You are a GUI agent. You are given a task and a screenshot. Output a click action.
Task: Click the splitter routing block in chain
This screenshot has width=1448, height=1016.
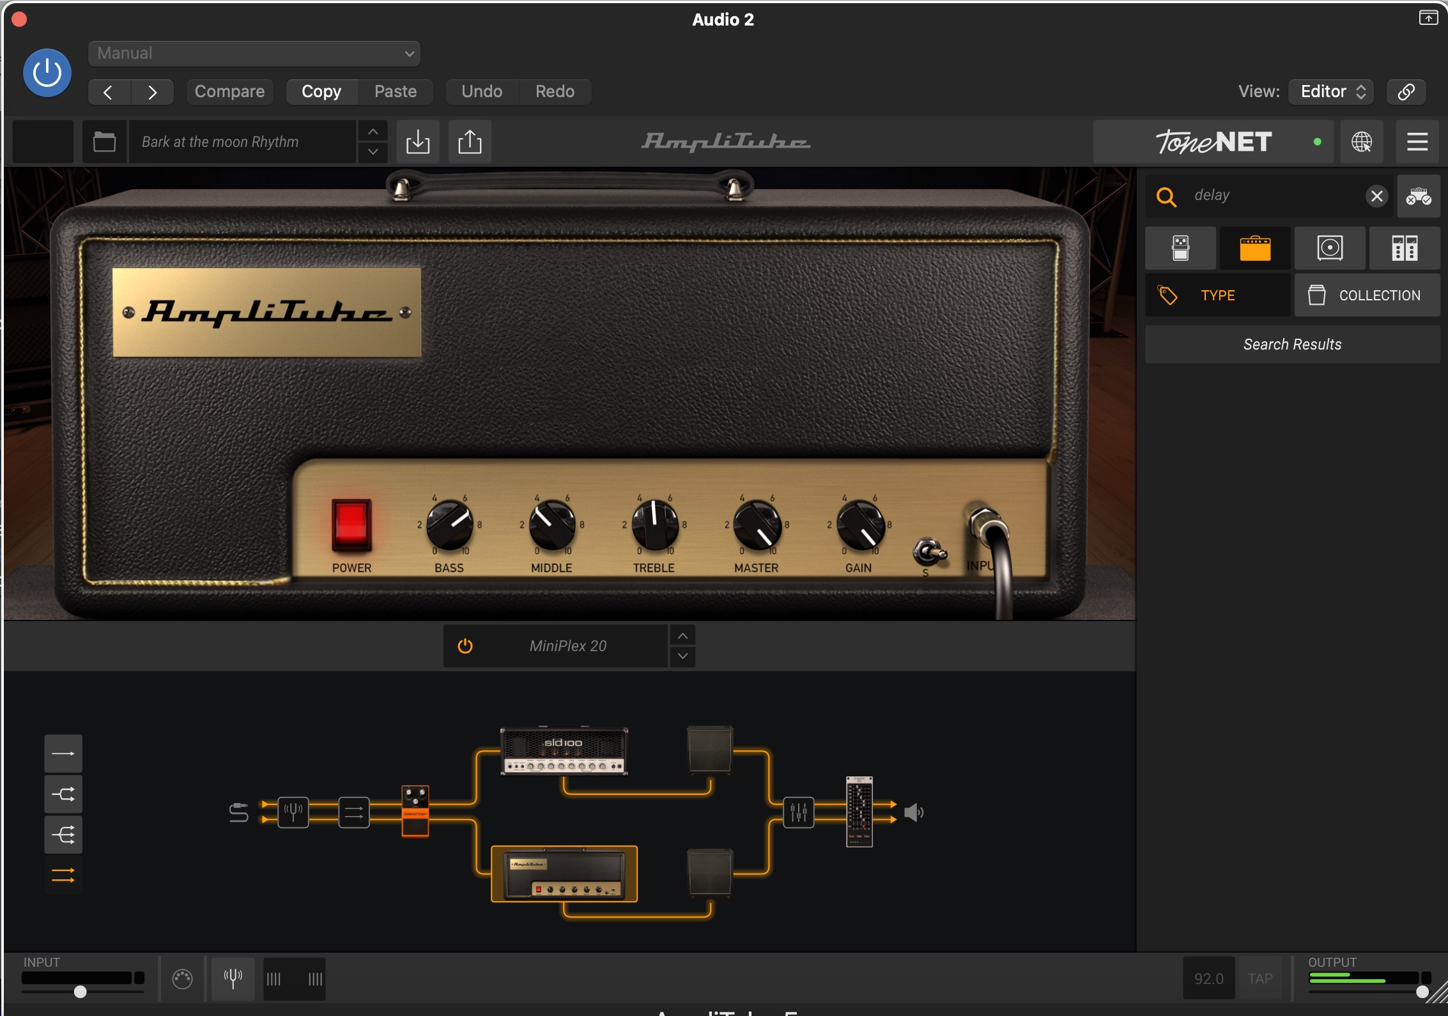click(354, 813)
